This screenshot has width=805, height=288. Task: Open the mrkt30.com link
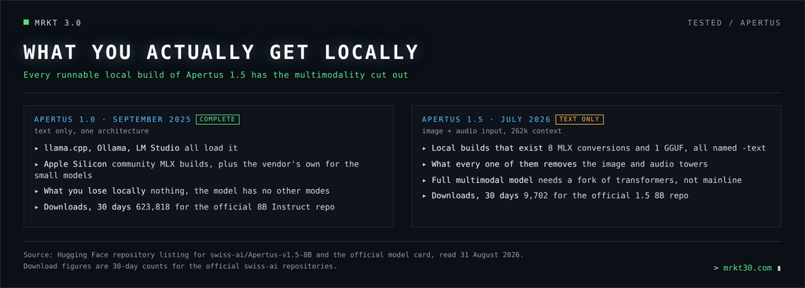tap(747, 268)
